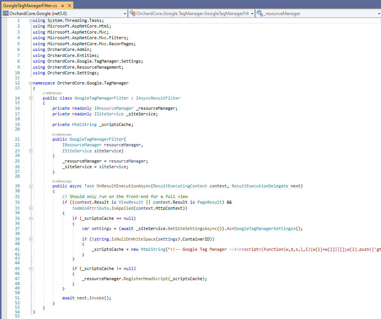Click line number 41 in the margin
Image resolution: width=381 pixels, height=319 pixels.
tap(17, 249)
